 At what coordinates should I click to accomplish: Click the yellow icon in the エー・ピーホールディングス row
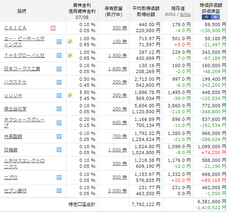point(70,41)
